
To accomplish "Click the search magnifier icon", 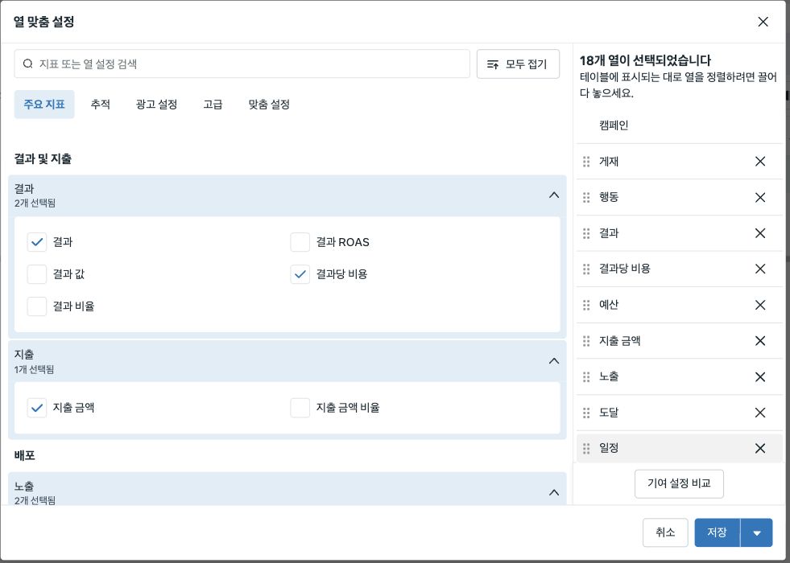I will pyautogui.click(x=28, y=64).
